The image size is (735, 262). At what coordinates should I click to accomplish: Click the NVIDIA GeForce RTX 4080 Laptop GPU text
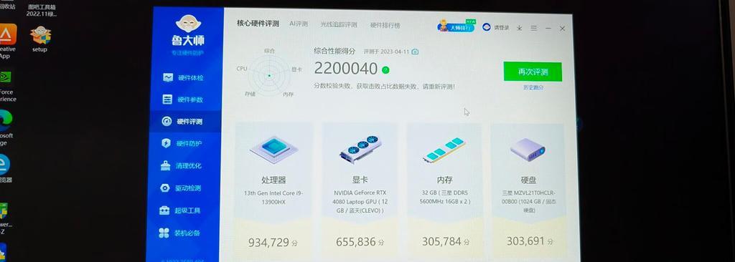(x=360, y=202)
